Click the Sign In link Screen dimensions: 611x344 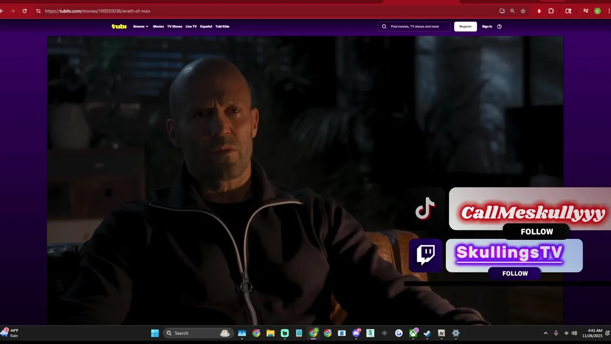point(487,27)
